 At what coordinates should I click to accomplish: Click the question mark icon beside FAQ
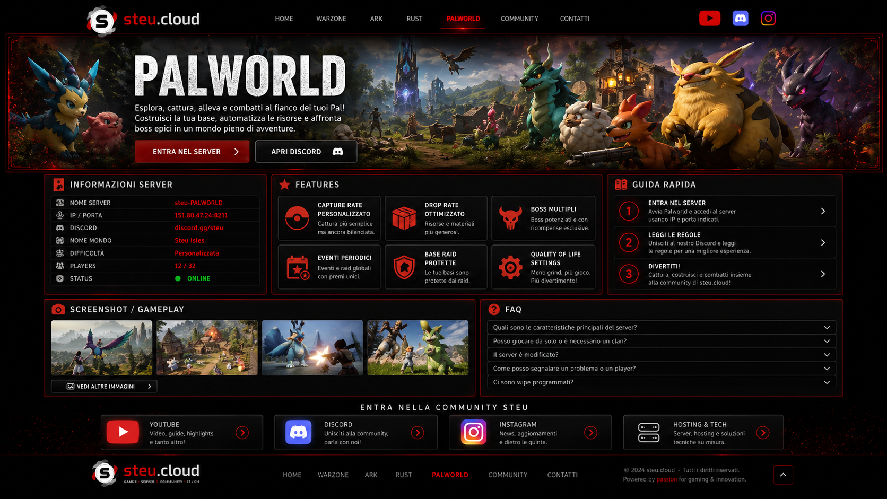click(494, 309)
